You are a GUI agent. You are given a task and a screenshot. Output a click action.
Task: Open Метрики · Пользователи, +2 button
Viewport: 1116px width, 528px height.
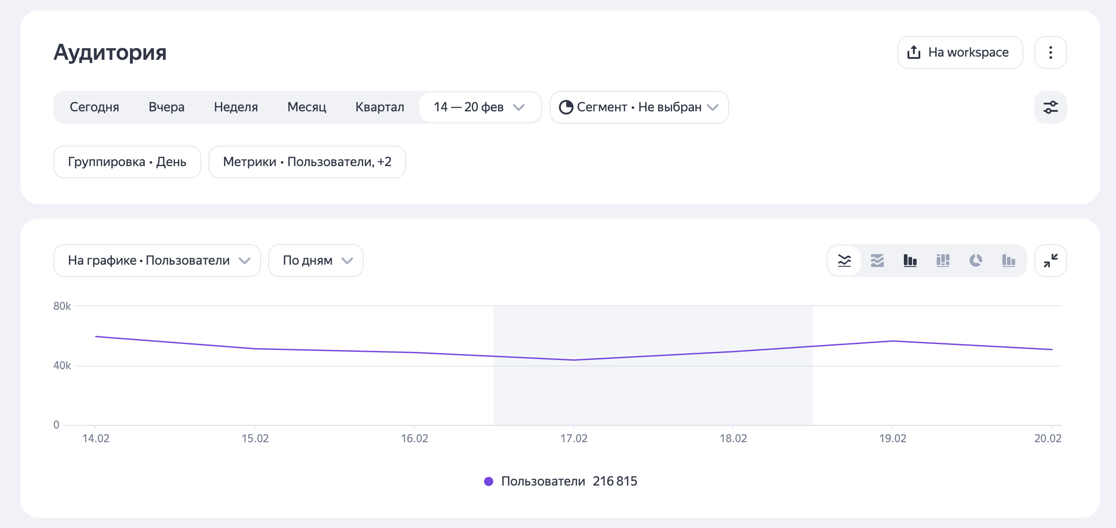pos(307,162)
